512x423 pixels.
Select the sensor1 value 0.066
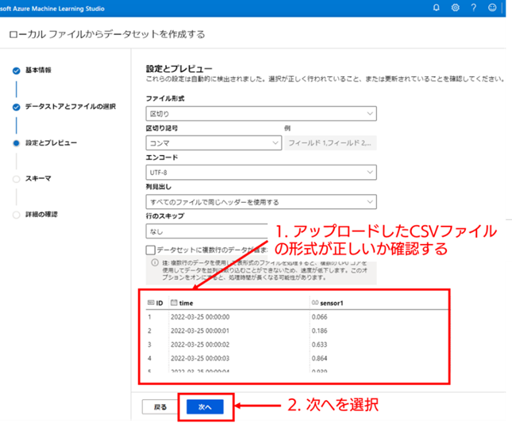point(319,317)
